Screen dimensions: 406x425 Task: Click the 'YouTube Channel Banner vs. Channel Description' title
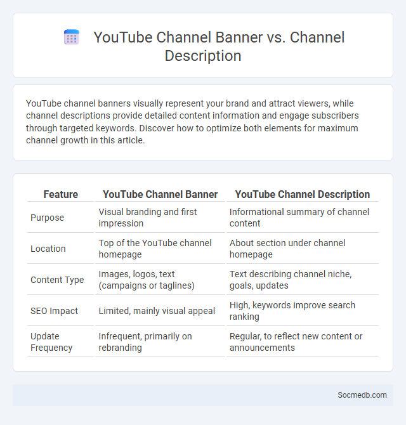coord(219,46)
